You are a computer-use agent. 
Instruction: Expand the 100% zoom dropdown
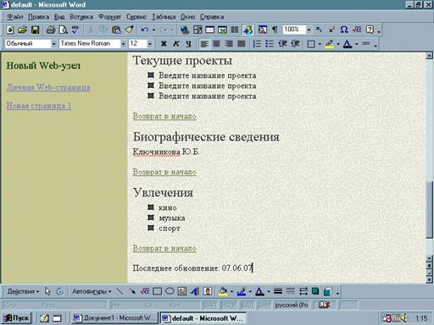(x=309, y=30)
